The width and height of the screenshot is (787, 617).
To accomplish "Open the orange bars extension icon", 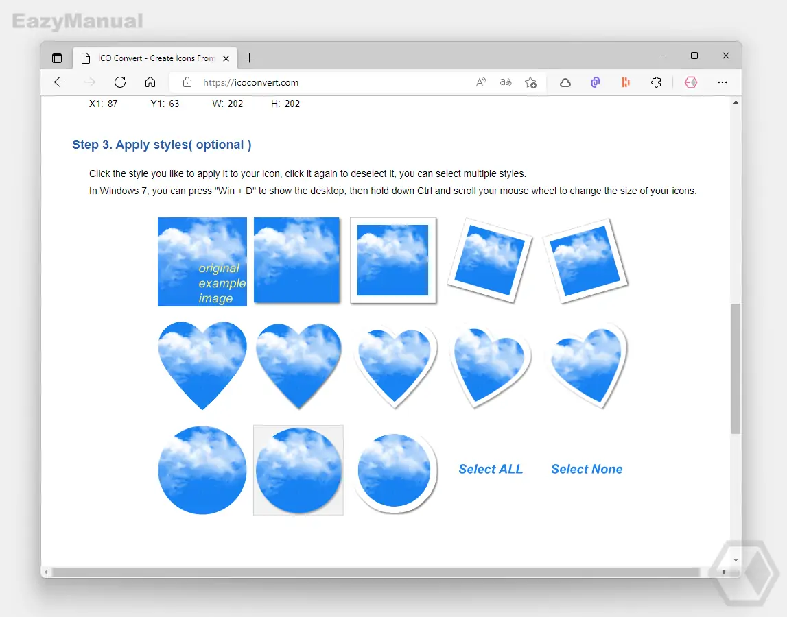I will [x=625, y=82].
